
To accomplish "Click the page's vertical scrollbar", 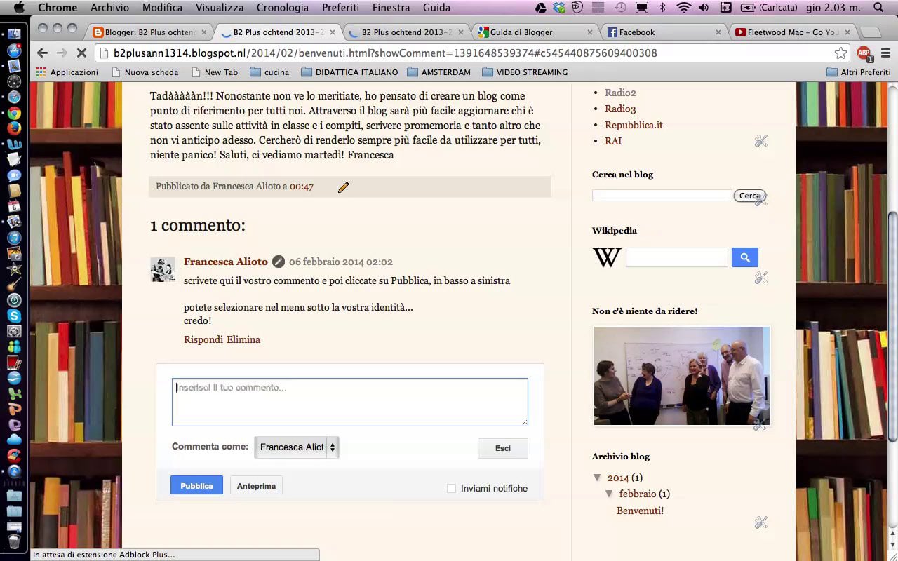I will [x=892, y=325].
